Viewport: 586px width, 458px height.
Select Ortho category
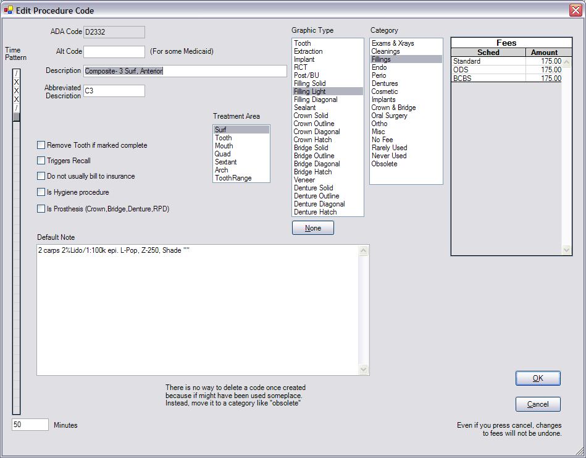(406, 124)
